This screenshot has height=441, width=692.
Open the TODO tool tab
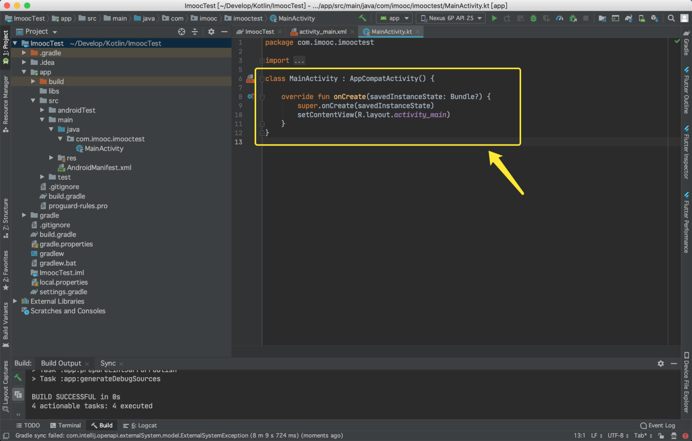click(28, 426)
